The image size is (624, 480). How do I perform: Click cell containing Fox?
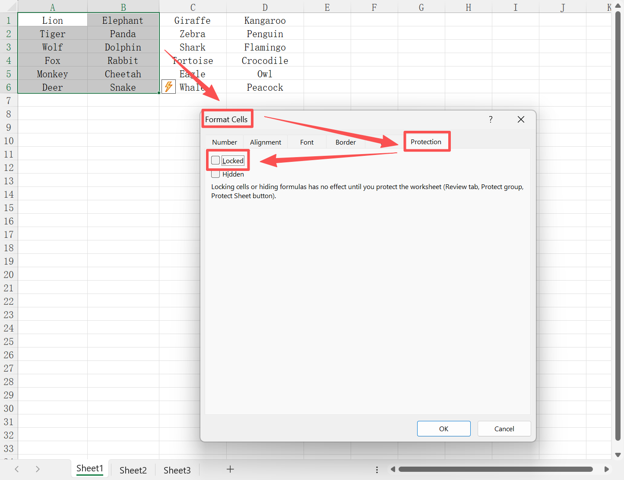click(52, 60)
